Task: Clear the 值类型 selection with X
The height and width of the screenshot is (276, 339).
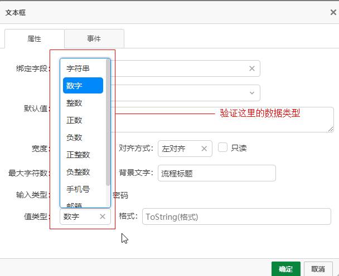Action: click(x=103, y=216)
